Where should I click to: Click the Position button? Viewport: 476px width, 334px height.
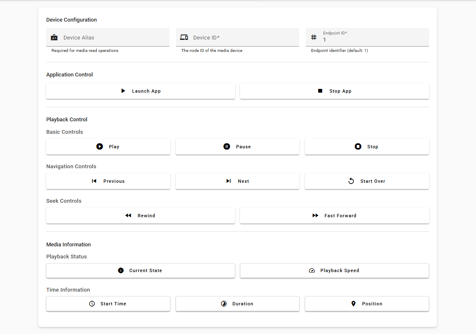366,304
